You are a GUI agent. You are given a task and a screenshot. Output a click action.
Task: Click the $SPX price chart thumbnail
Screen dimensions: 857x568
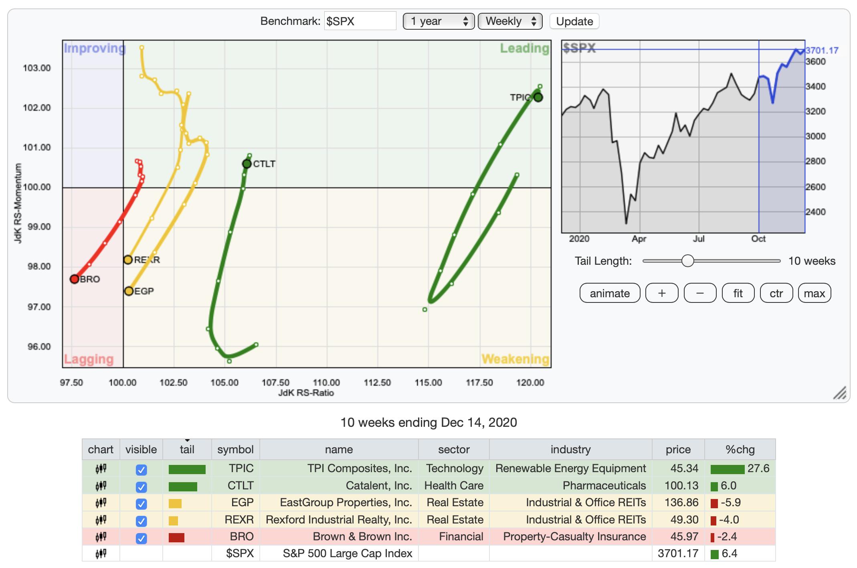(683, 136)
